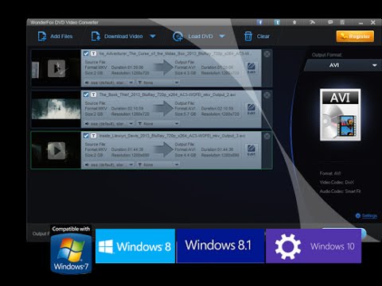
Task: Open audio track dropdown in The_Book_Thief row
Action: 109,124
